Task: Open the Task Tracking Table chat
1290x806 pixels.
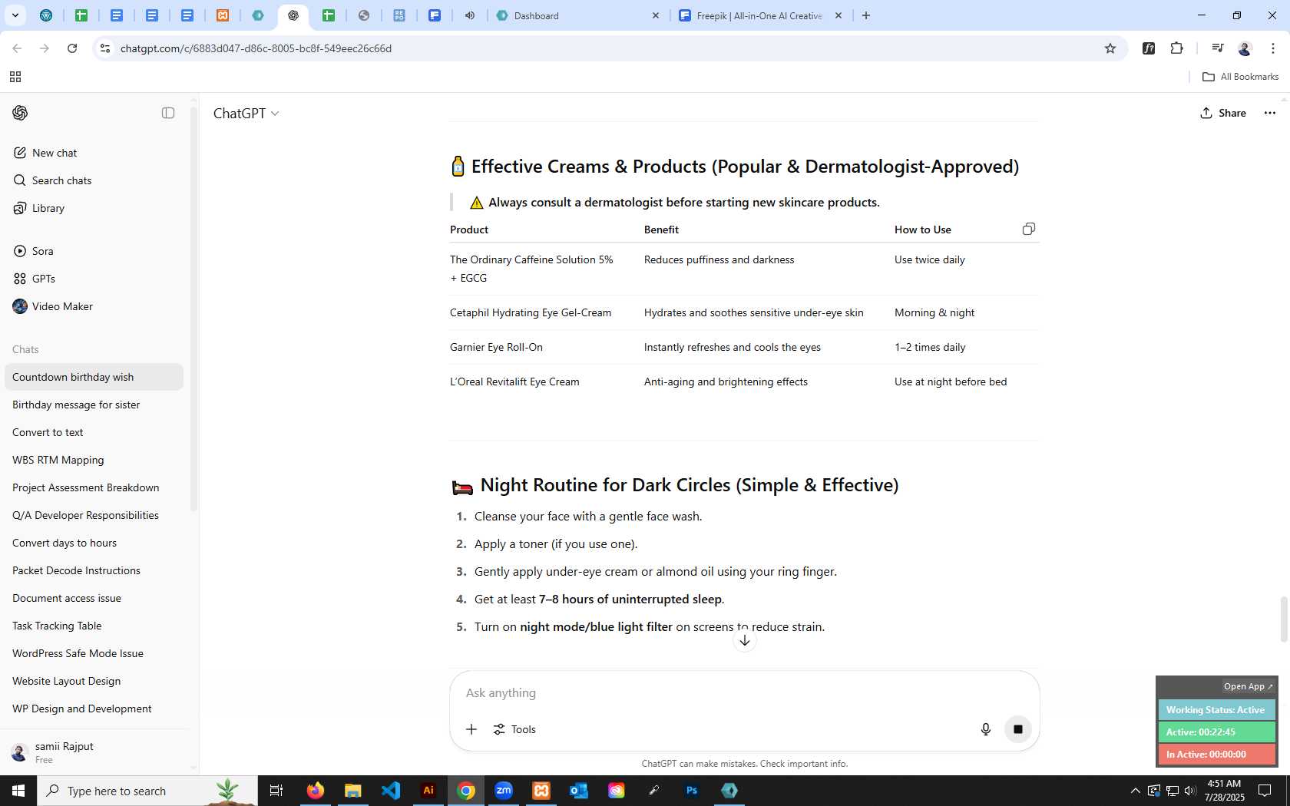Action: point(94,626)
